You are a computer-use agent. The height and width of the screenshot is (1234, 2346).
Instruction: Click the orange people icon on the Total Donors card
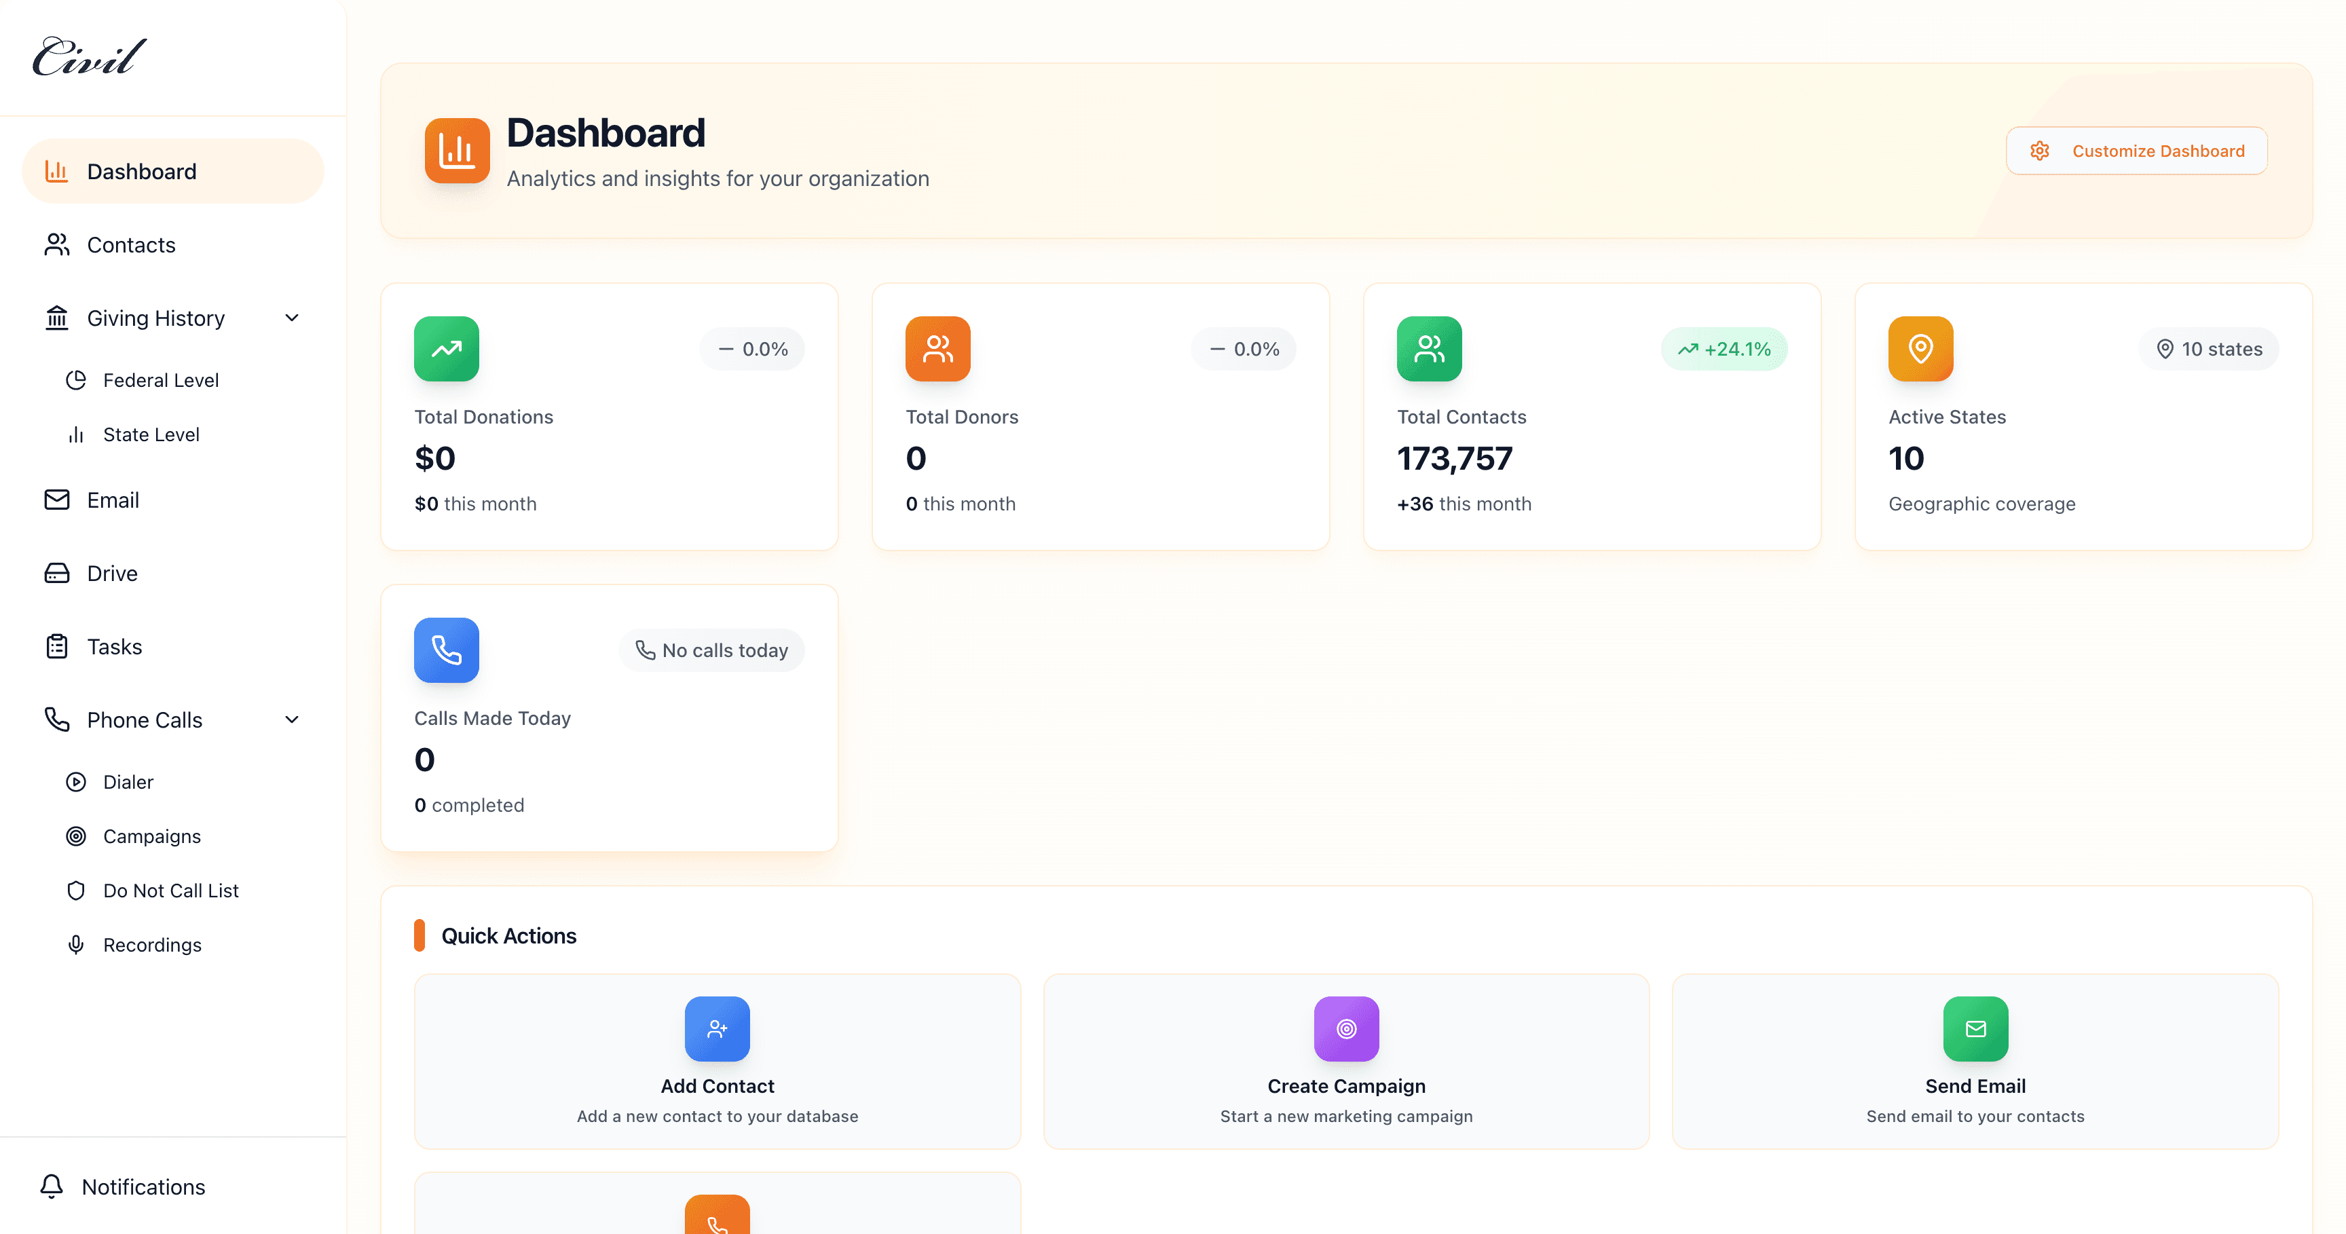pos(937,349)
